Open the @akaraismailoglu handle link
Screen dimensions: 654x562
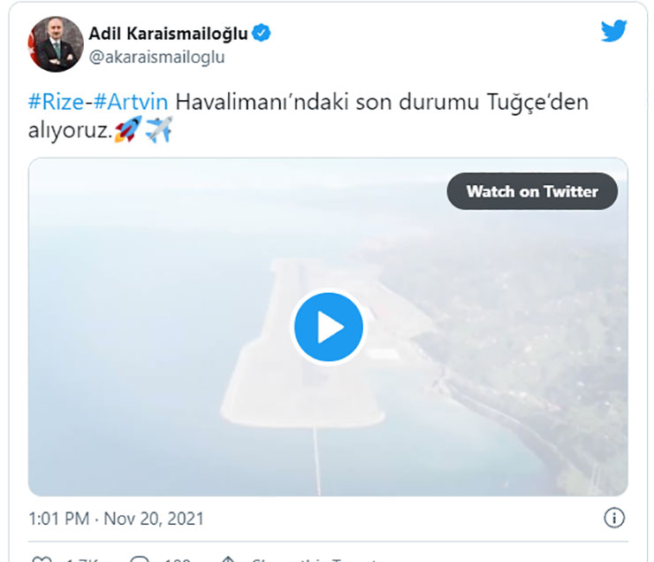(x=156, y=58)
